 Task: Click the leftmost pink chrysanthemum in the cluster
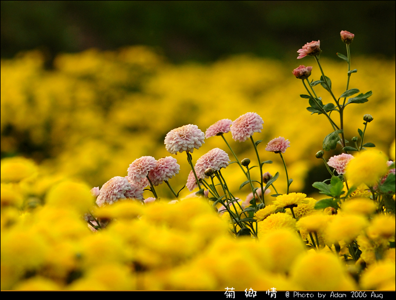114,189
